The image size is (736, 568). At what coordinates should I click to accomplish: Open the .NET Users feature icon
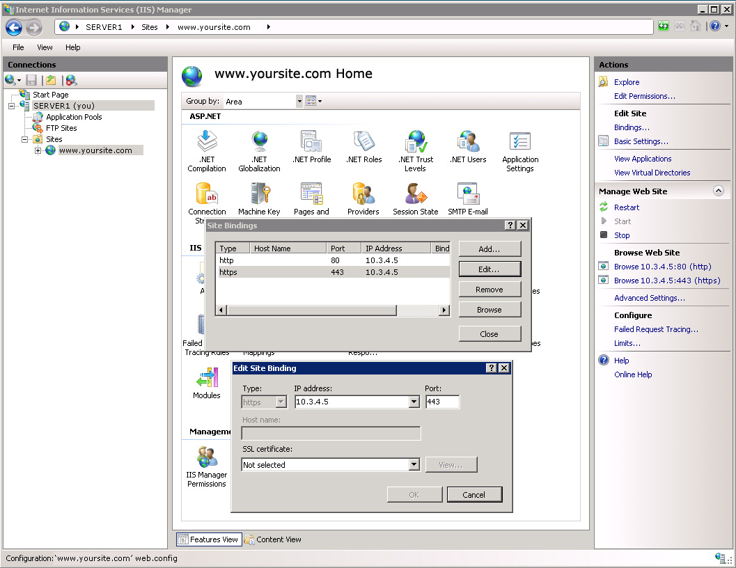tap(468, 142)
